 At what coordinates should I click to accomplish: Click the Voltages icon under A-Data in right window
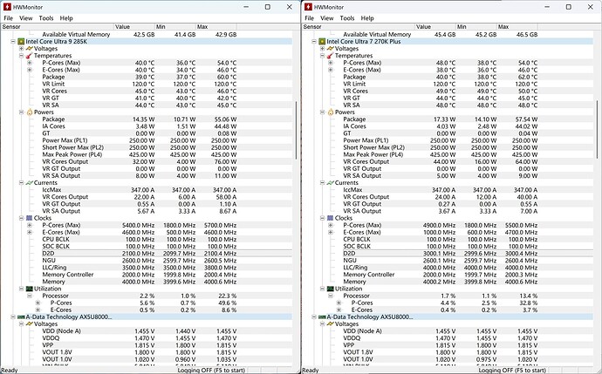pos(331,324)
